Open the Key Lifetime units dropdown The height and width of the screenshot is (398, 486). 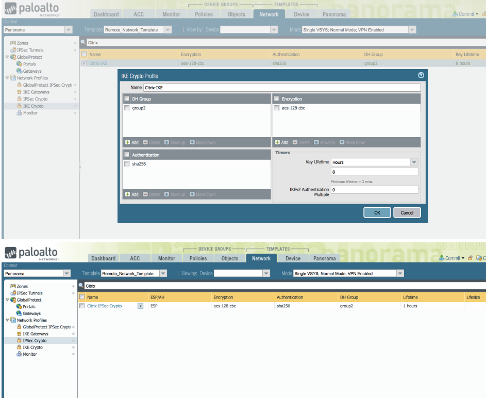[x=414, y=162]
